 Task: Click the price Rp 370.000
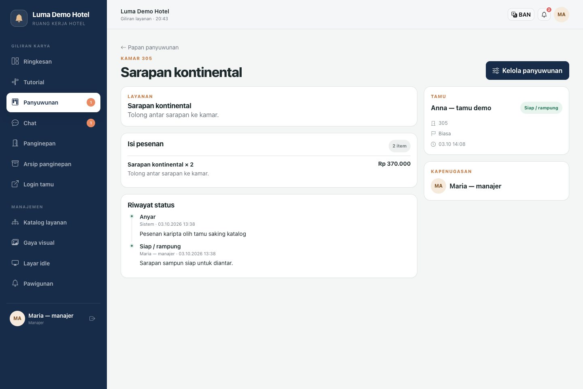coord(394,164)
